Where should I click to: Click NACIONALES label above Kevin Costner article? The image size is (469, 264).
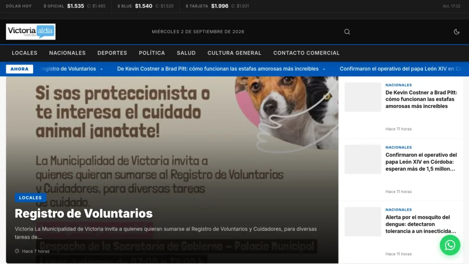click(399, 85)
